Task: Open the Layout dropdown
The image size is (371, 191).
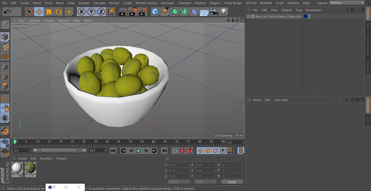Action: 347,3
